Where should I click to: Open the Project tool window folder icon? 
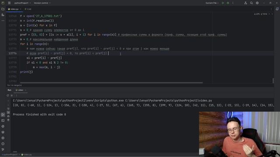3,9
